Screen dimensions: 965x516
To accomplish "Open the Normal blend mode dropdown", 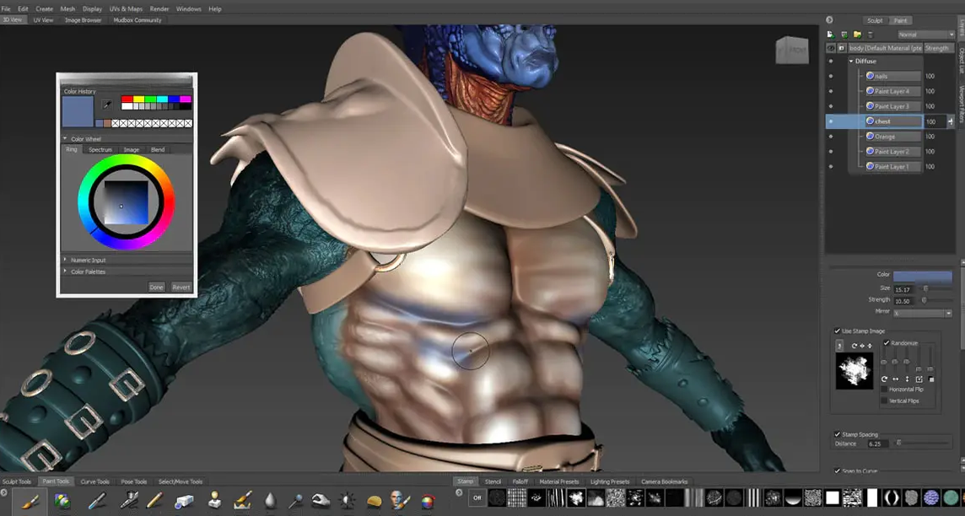I will [925, 35].
